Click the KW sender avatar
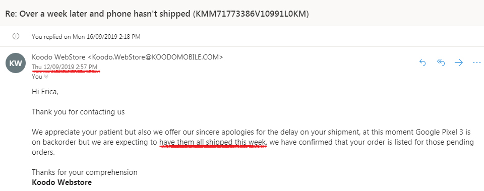This screenshot has width=484, height=191. (16, 63)
